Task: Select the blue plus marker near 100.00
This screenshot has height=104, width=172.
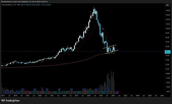Action: tap(103, 29)
